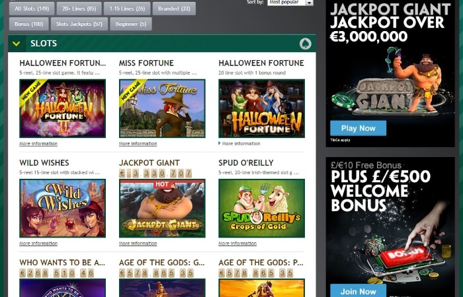Open Miss Fortune game thumbnail
This screenshot has height=297, width=463.
click(x=162, y=108)
